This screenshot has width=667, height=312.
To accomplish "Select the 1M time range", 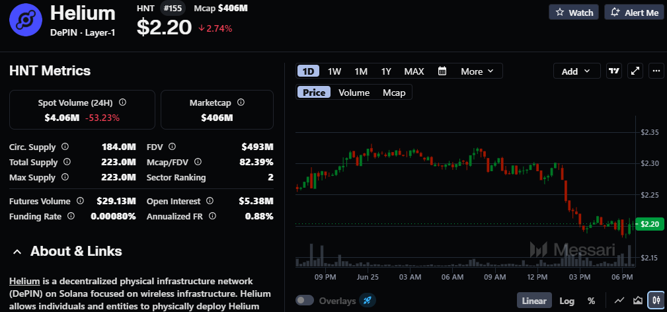I will (361, 71).
